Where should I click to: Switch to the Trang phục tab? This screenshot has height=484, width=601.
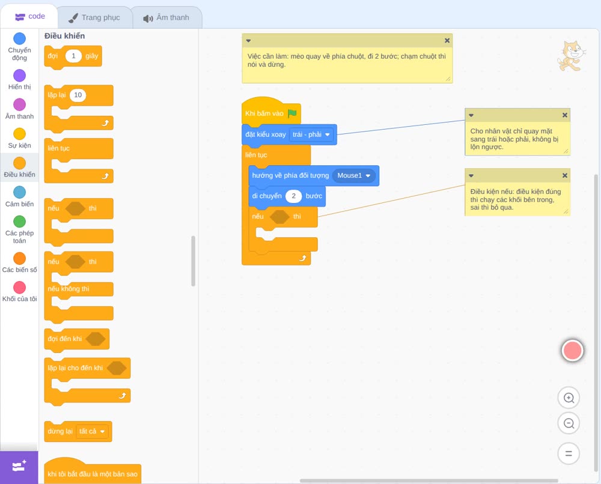pos(94,17)
